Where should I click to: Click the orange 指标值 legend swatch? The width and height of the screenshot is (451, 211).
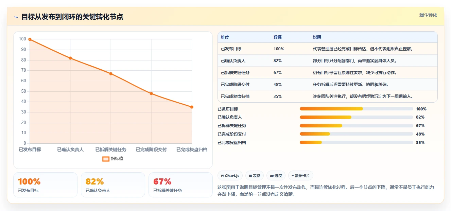(x=106, y=159)
